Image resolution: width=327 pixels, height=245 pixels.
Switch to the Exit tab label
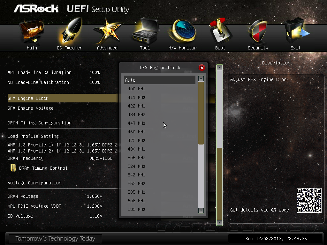[295, 48]
